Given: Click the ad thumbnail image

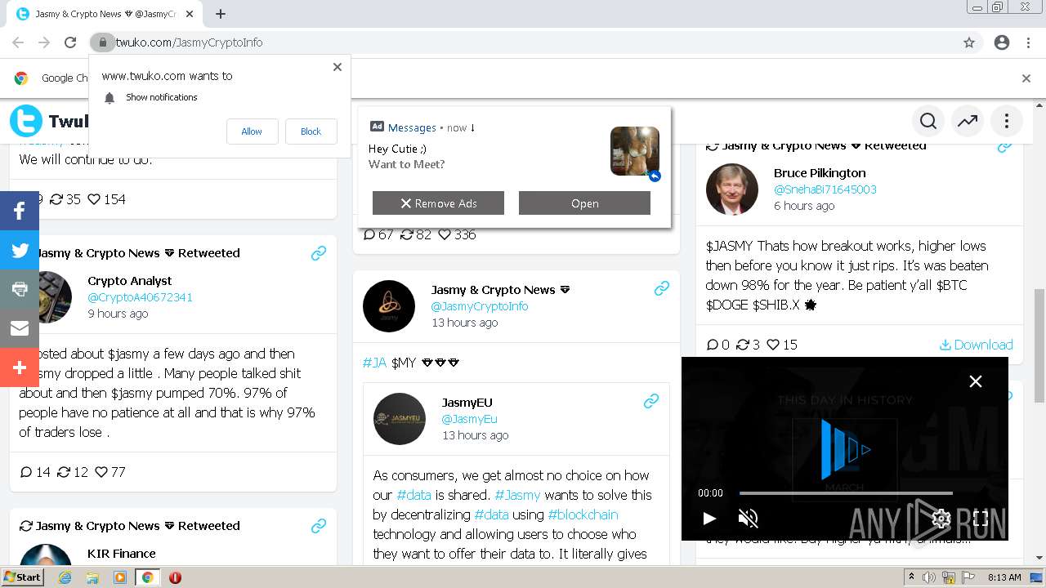Looking at the screenshot, I should 635,151.
